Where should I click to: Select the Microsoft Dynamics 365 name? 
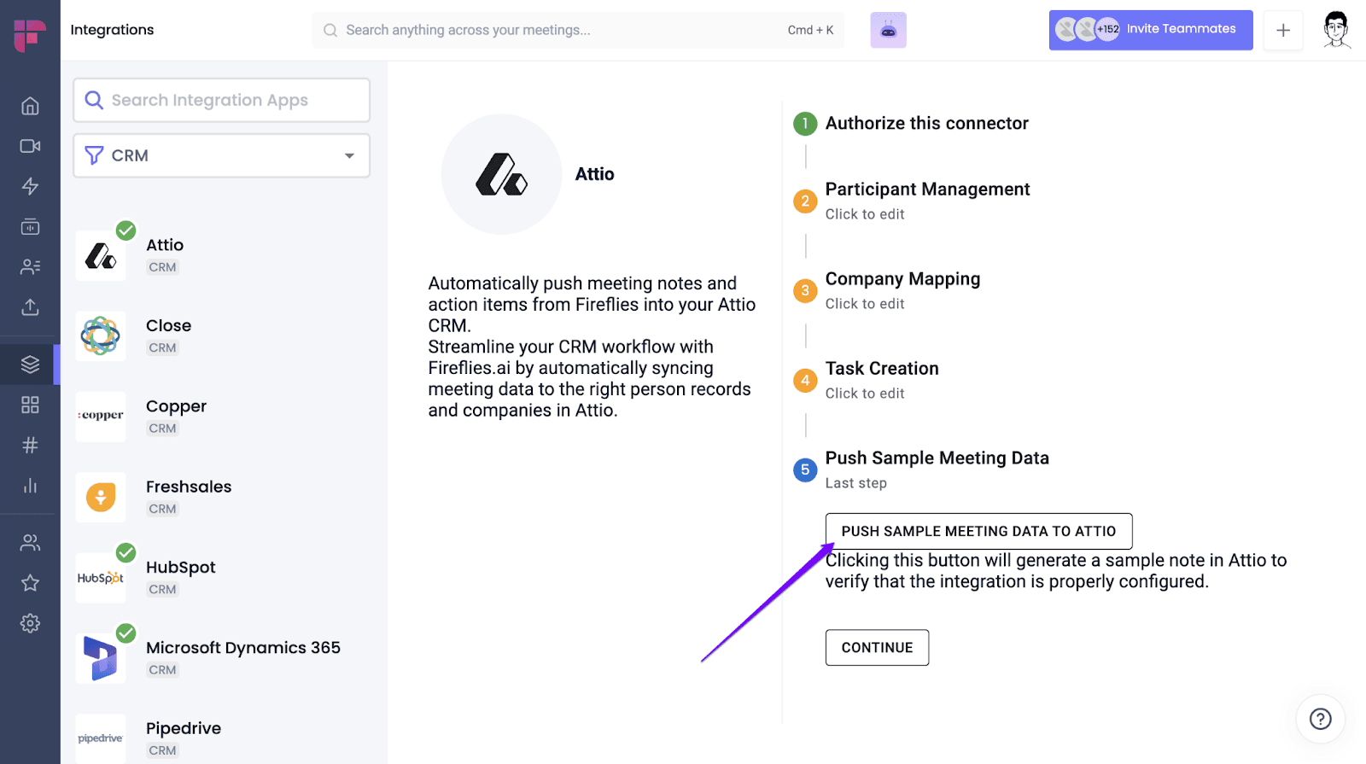243,648
